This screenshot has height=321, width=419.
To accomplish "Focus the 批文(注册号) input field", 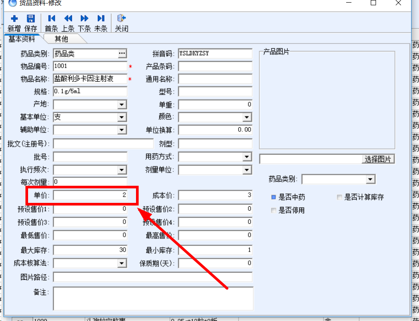I will tap(104, 144).
